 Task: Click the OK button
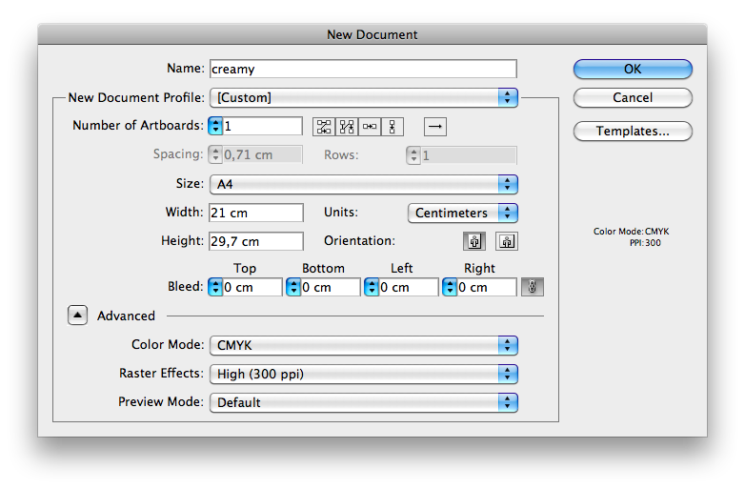(633, 70)
